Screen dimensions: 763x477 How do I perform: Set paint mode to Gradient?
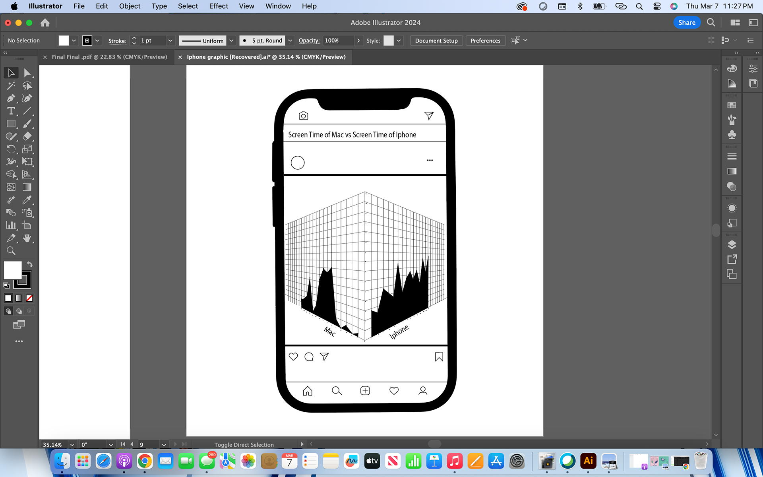pos(19,298)
